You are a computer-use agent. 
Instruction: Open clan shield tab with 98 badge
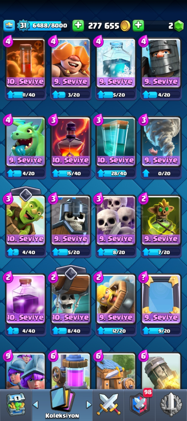point(140,404)
